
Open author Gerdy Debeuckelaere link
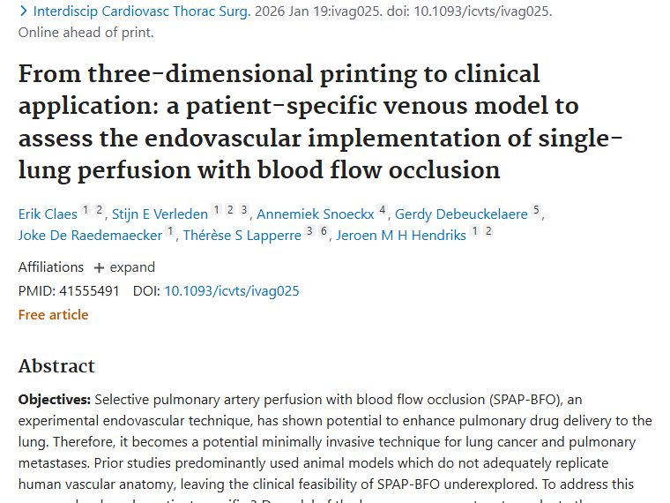coord(461,214)
